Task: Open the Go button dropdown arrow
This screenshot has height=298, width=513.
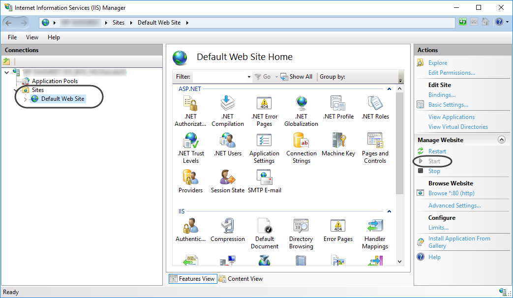Action: (276, 77)
